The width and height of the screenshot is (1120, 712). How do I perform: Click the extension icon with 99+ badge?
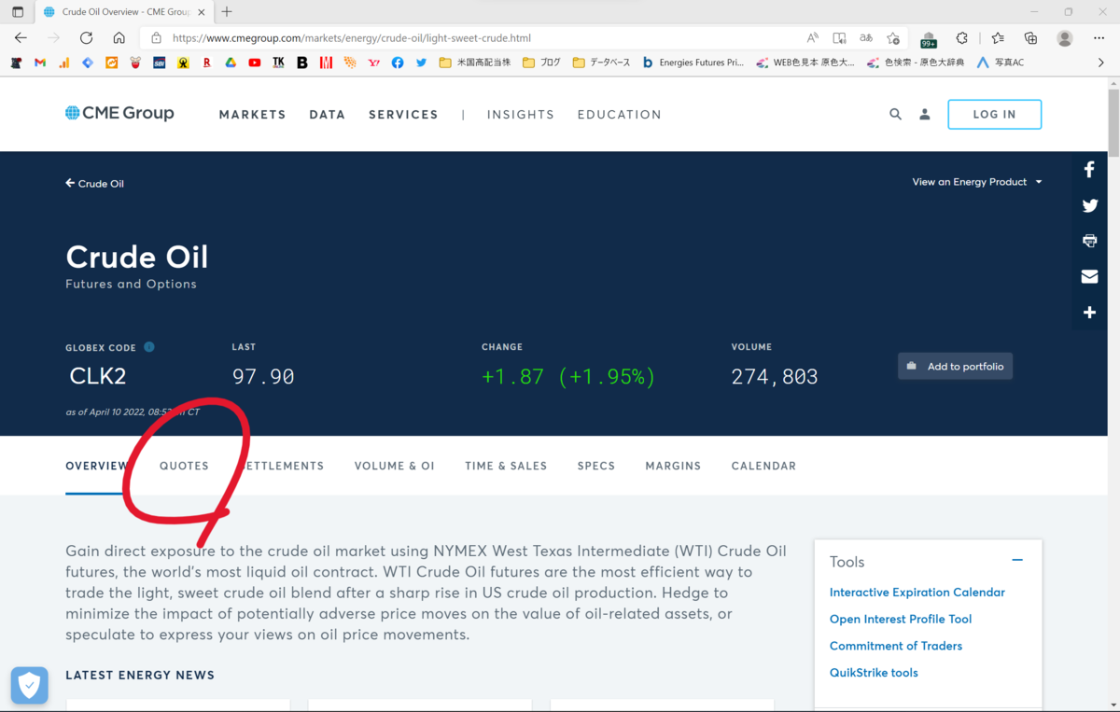pyautogui.click(x=929, y=39)
